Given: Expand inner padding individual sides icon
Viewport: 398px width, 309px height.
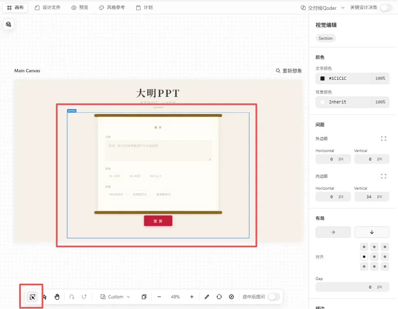Looking at the screenshot, I should tap(384, 176).
